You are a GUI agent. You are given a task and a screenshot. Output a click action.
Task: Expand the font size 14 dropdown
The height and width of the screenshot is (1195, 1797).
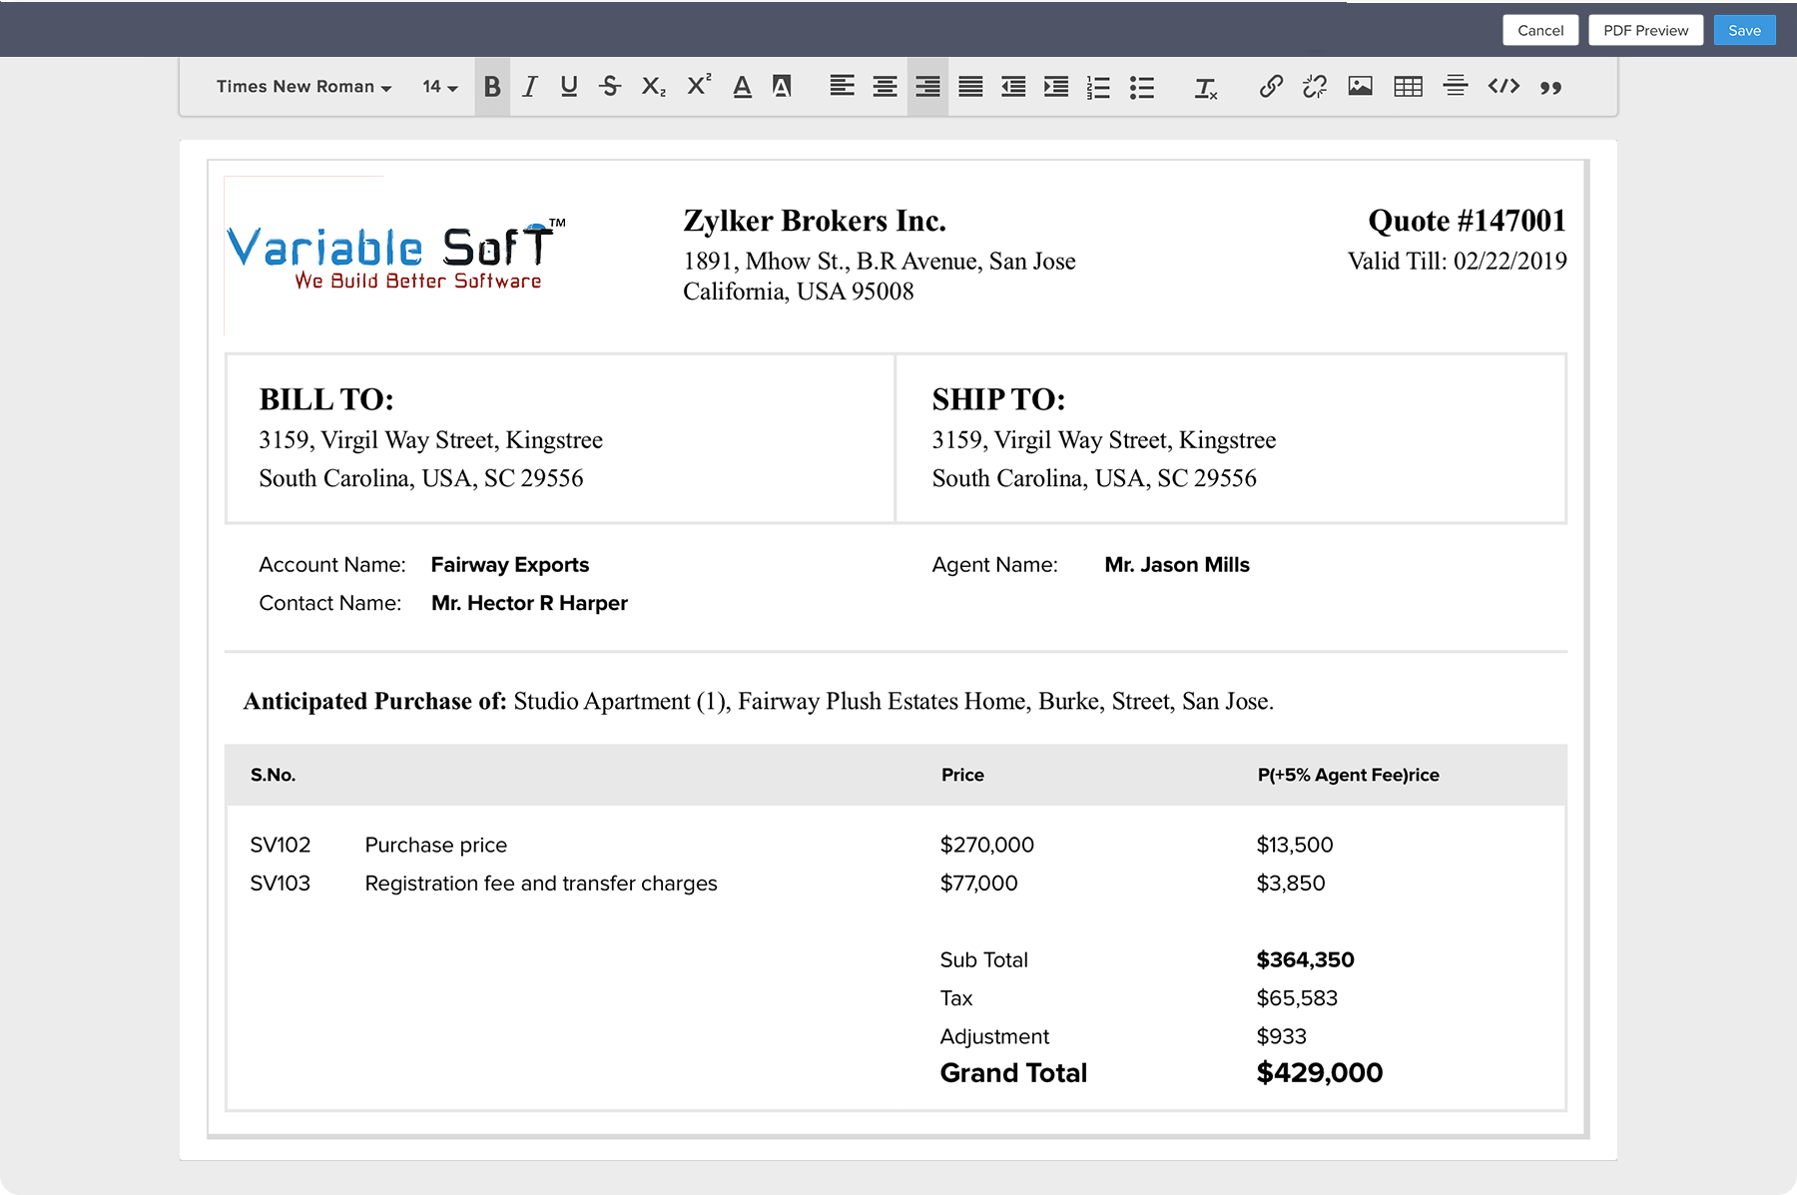[439, 87]
